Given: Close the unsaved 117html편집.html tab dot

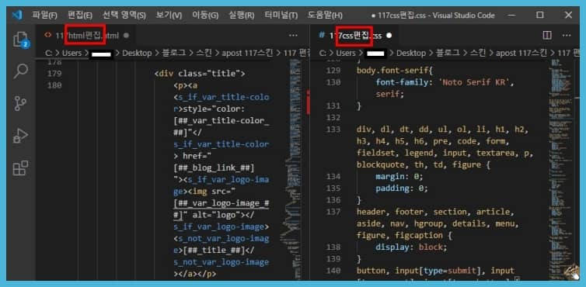Looking at the screenshot, I should [x=126, y=36].
